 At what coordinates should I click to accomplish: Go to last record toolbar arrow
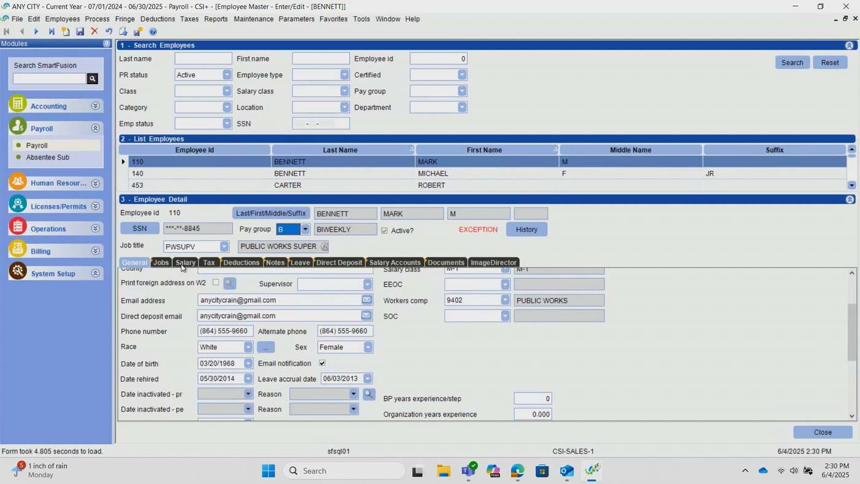pyautogui.click(x=51, y=31)
